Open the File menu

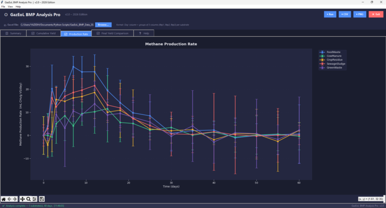coord(3,7)
